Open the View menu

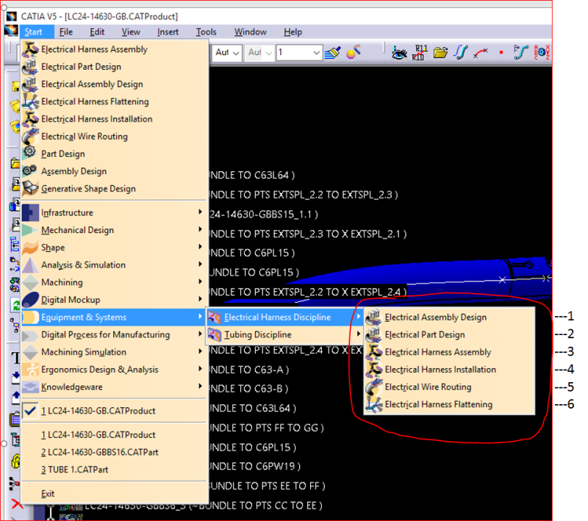[131, 32]
